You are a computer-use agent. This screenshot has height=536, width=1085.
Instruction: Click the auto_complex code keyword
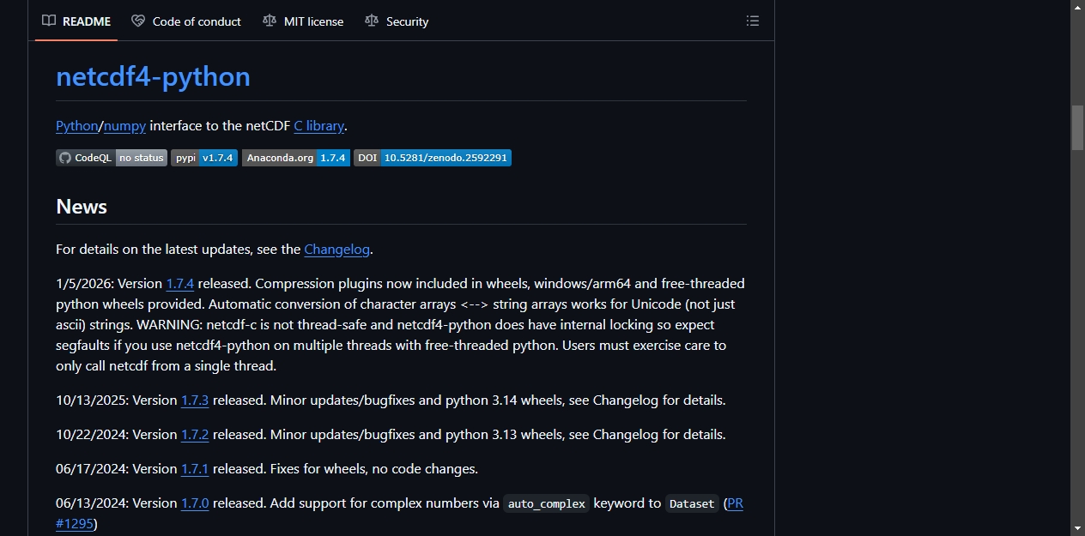coord(546,503)
